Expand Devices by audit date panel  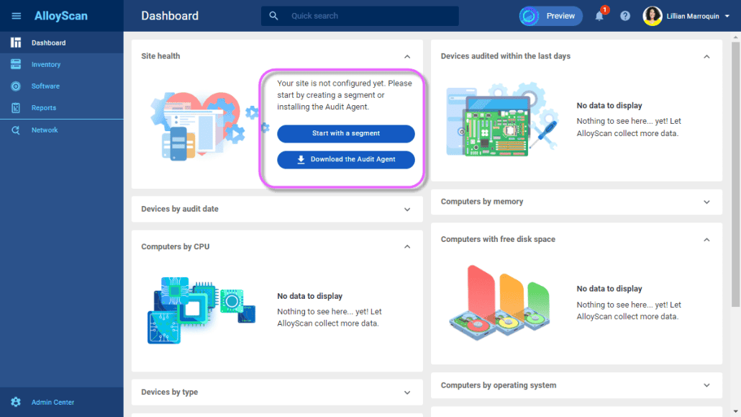coord(407,209)
